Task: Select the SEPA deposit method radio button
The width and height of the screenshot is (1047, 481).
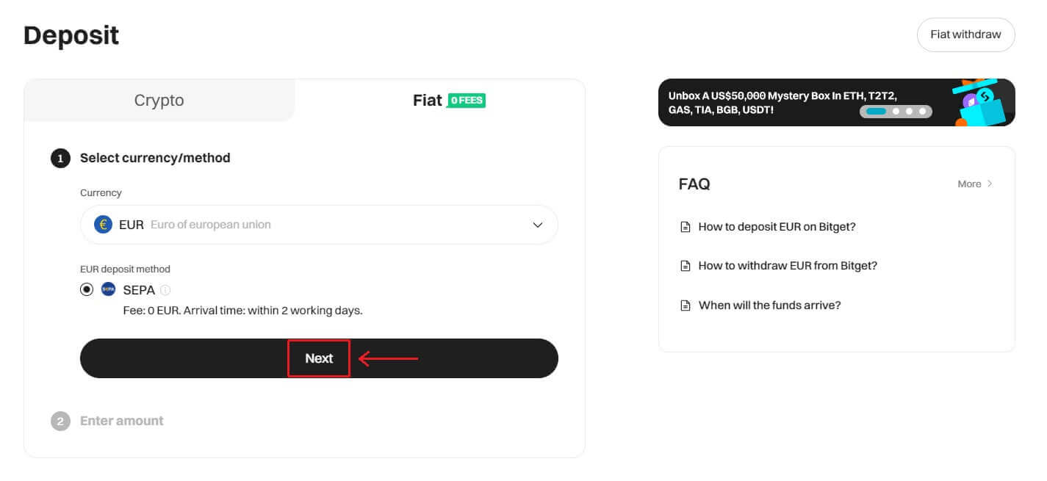Action: 87,289
